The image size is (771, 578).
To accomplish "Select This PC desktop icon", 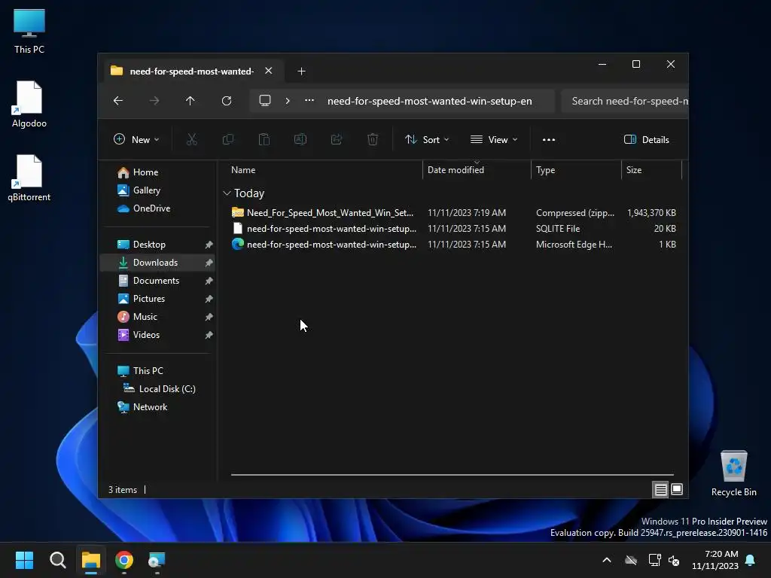I will pyautogui.click(x=29, y=31).
